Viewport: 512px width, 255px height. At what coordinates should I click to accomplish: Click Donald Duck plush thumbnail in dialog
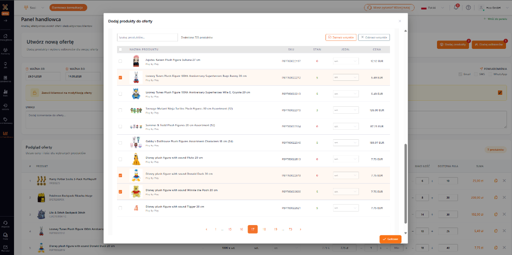[x=136, y=176]
